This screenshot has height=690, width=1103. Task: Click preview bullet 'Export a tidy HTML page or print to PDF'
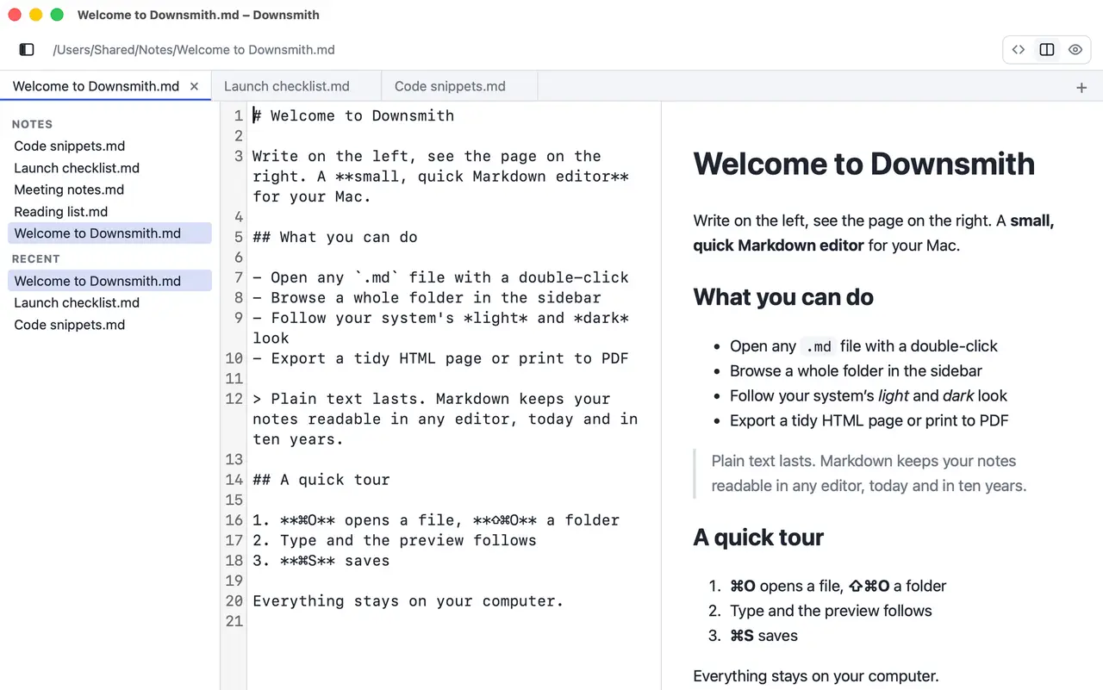869,420
